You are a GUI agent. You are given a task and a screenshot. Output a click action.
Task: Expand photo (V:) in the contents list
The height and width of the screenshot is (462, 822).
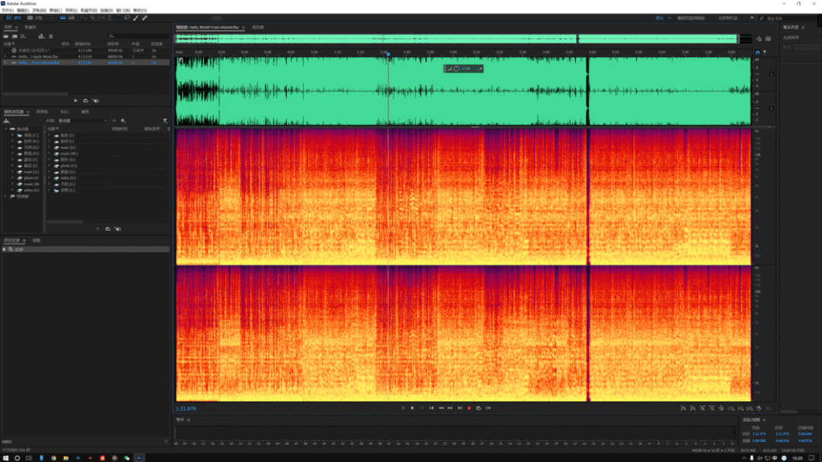point(49,166)
